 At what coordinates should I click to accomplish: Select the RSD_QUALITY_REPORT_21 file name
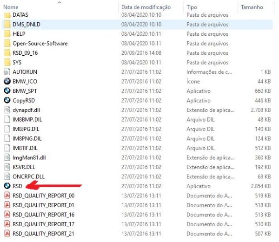tap(43, 234)
